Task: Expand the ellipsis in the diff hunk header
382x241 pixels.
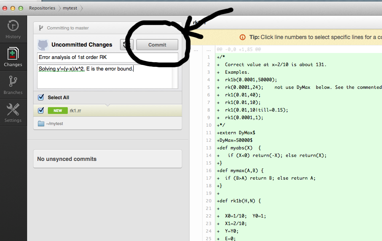Action: (x=195, y=50)
